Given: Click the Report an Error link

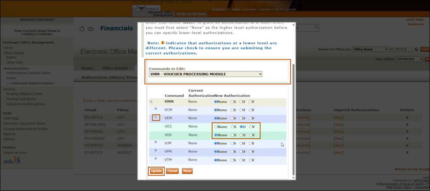Looking at the screenshot, I should [x=15, y=152].
